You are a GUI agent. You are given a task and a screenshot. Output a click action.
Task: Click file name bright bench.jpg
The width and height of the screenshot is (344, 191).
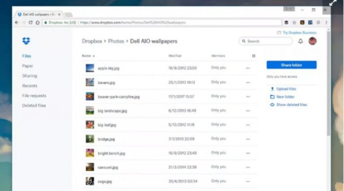[x=111, y=153]
